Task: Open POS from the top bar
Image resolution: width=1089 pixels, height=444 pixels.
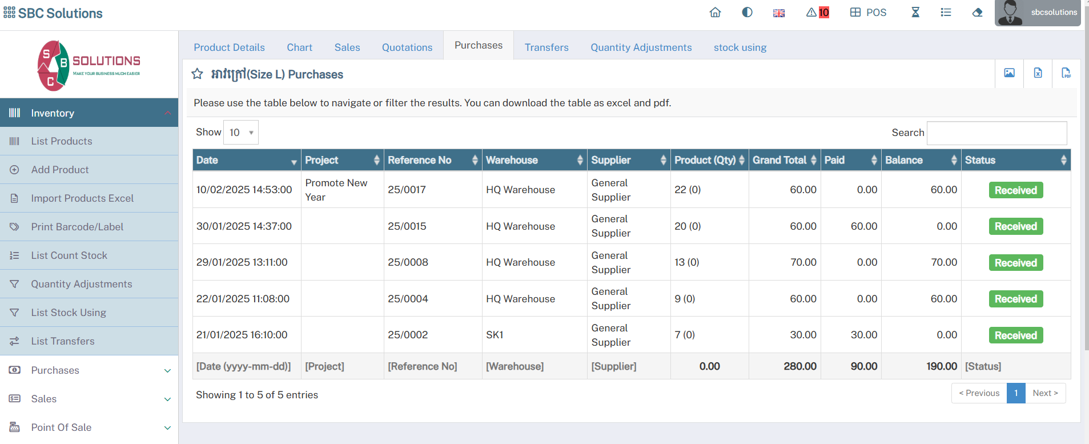Action: pyautogui.click(x=868, y=13)
